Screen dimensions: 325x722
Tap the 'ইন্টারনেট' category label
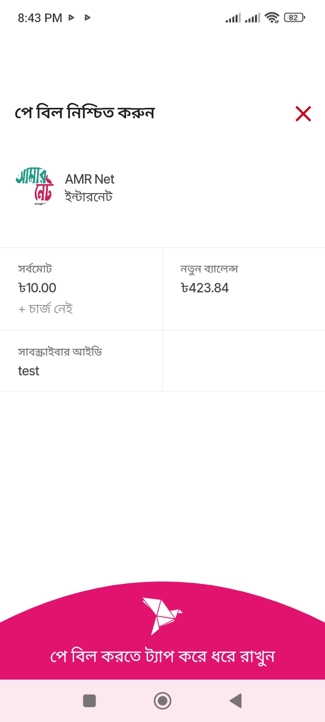(x=88, y=197)
